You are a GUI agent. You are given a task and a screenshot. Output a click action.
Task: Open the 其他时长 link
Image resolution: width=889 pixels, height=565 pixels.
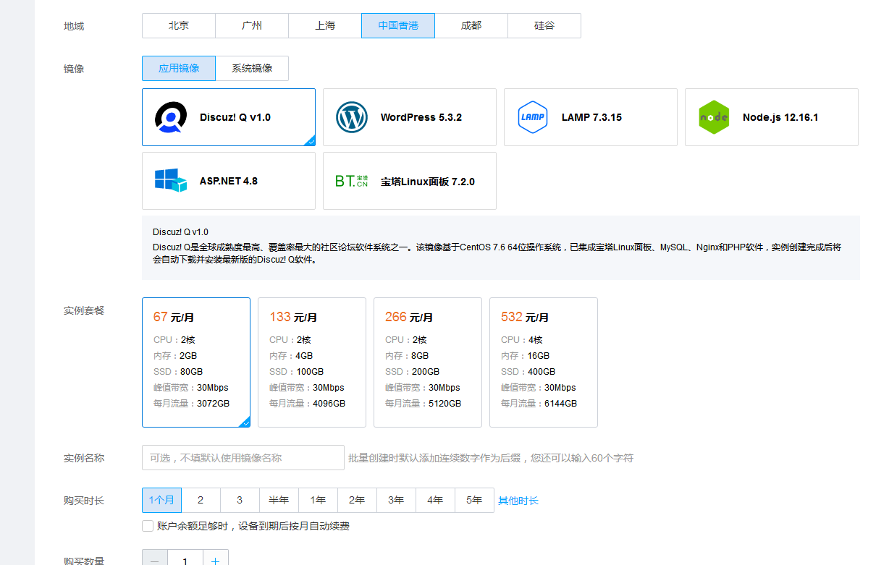tap(518, 501)
